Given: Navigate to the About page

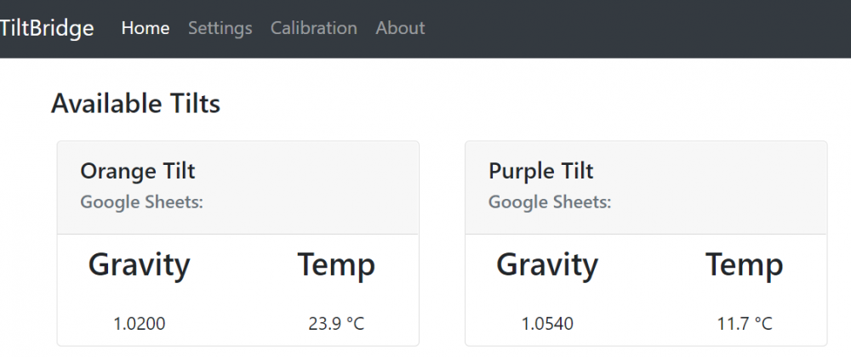Looking at the screenshot, I should tap(400, 28).
